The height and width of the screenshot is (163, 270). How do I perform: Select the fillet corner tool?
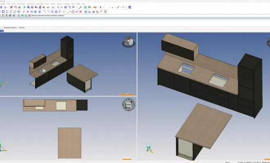click(x=45, y=12)
